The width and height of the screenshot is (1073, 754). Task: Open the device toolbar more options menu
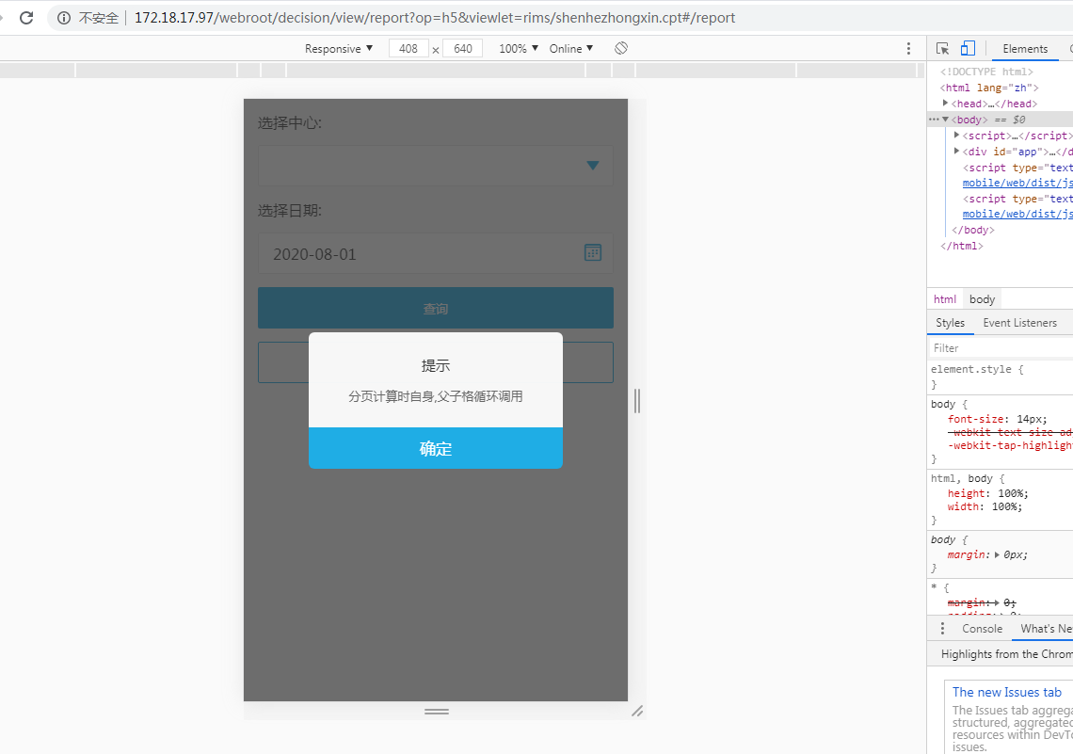click(908, 49)
